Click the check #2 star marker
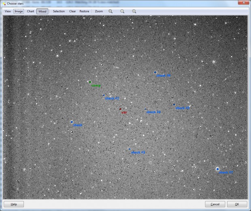Viewport: 251px width, 211px height. point(104,95)
